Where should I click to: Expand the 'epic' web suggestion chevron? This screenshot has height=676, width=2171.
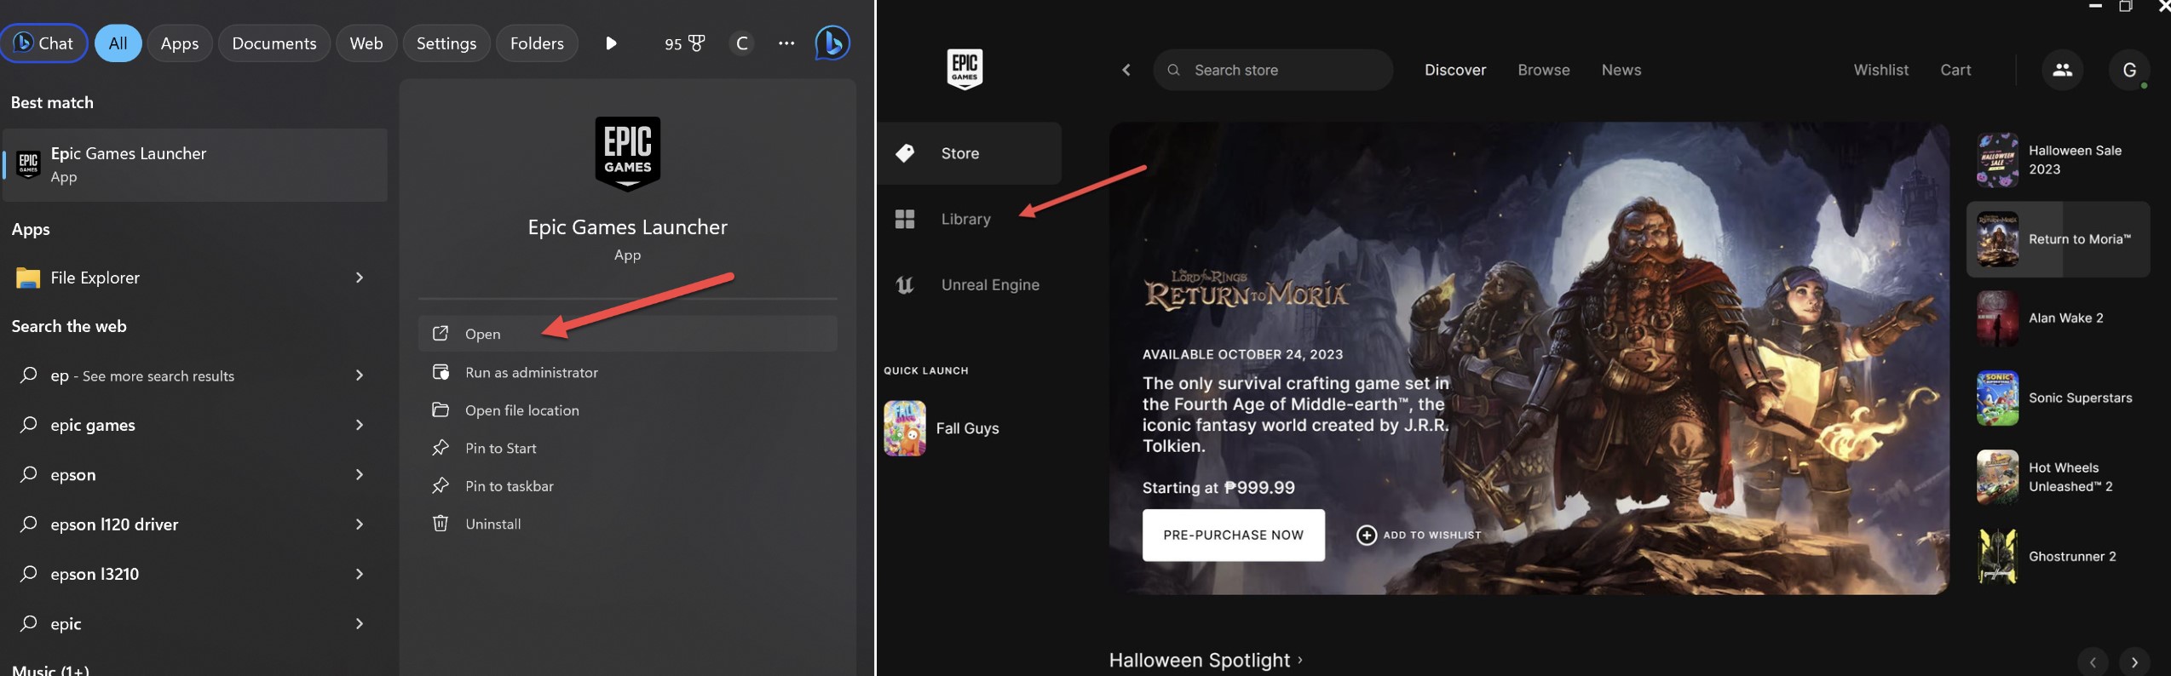click(360, 623)
